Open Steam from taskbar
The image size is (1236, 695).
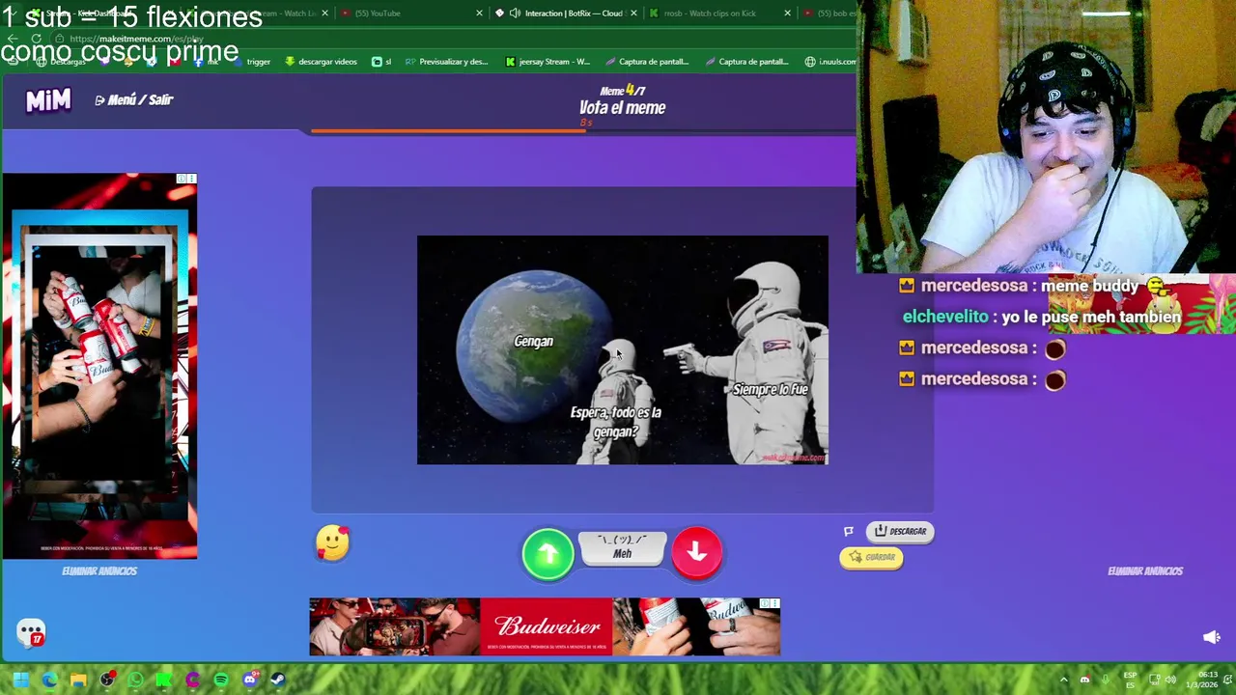[x=278, y=680]
